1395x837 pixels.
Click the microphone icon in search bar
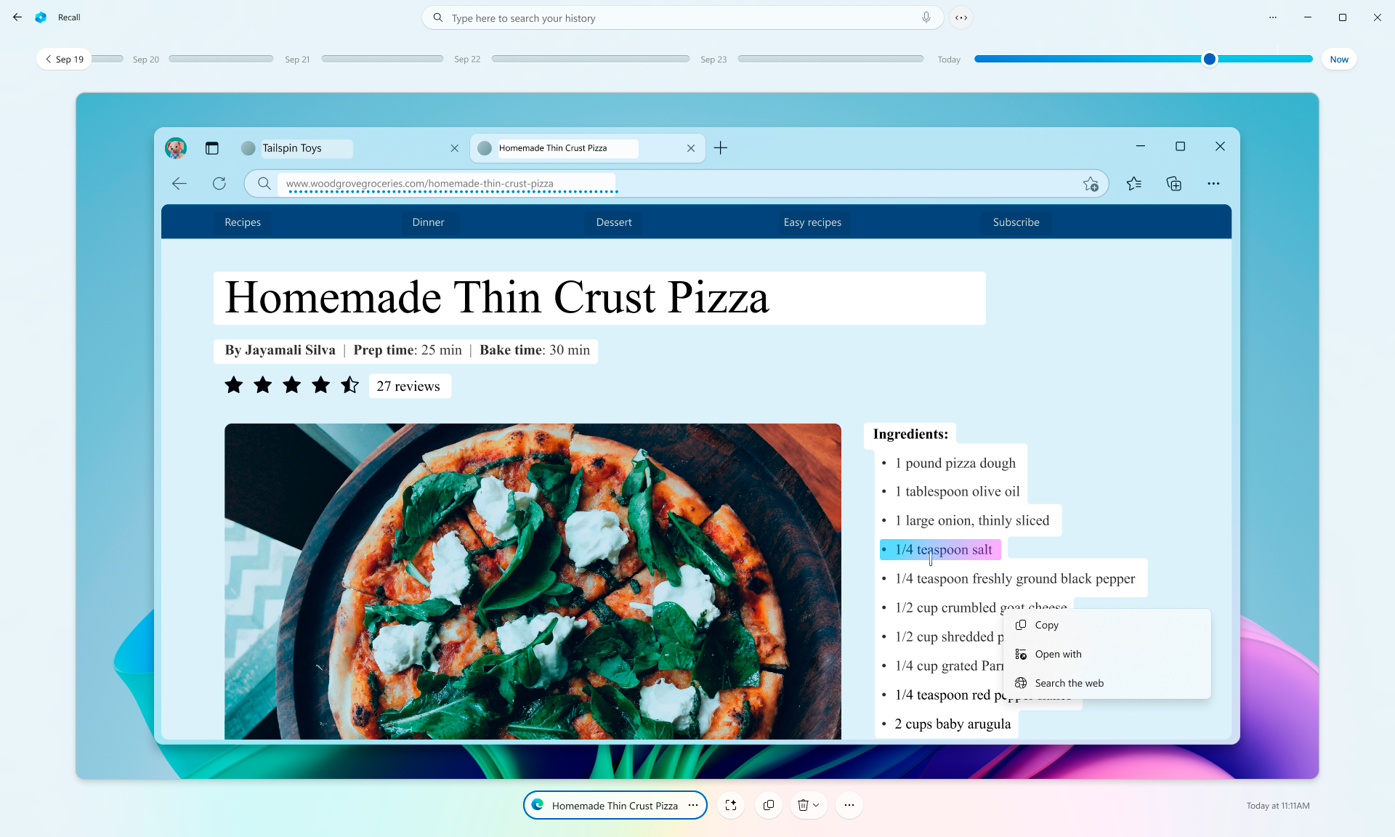(926, 17)
